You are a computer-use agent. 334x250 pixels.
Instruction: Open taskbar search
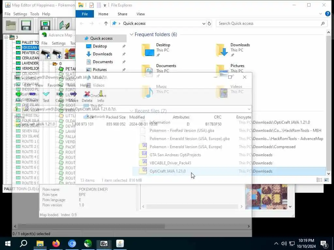pos(23,243)
